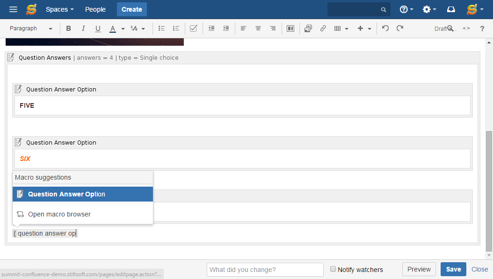Click the typed macro text field
The width and height of the screenshot is (493, 279).
45,233
